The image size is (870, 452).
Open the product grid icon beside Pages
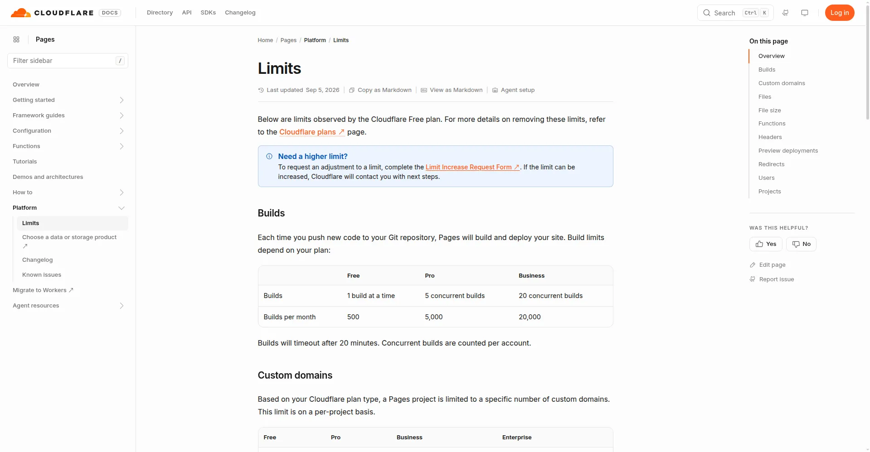coord(16,39)
